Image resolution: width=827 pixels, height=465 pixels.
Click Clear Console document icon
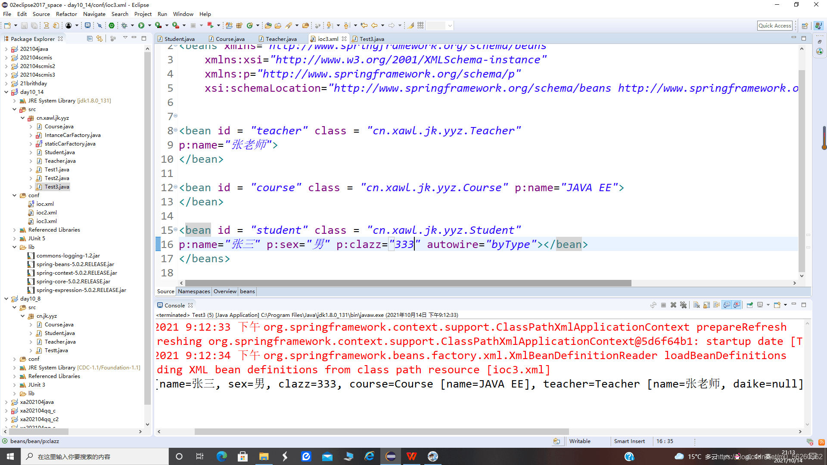(x=696, y=305)
